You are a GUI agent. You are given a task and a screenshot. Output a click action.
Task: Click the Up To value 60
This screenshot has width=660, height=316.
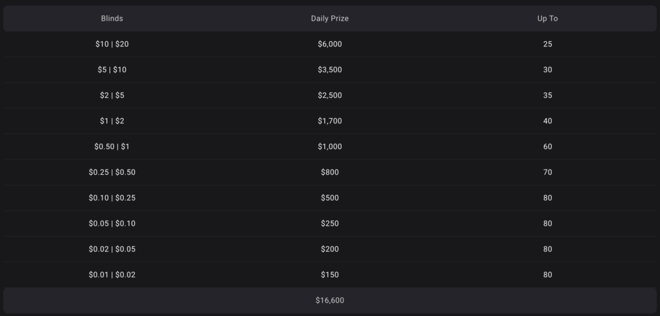point(547,146)
